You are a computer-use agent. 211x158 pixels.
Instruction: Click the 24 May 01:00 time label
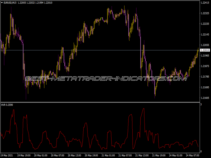point(176,155)
